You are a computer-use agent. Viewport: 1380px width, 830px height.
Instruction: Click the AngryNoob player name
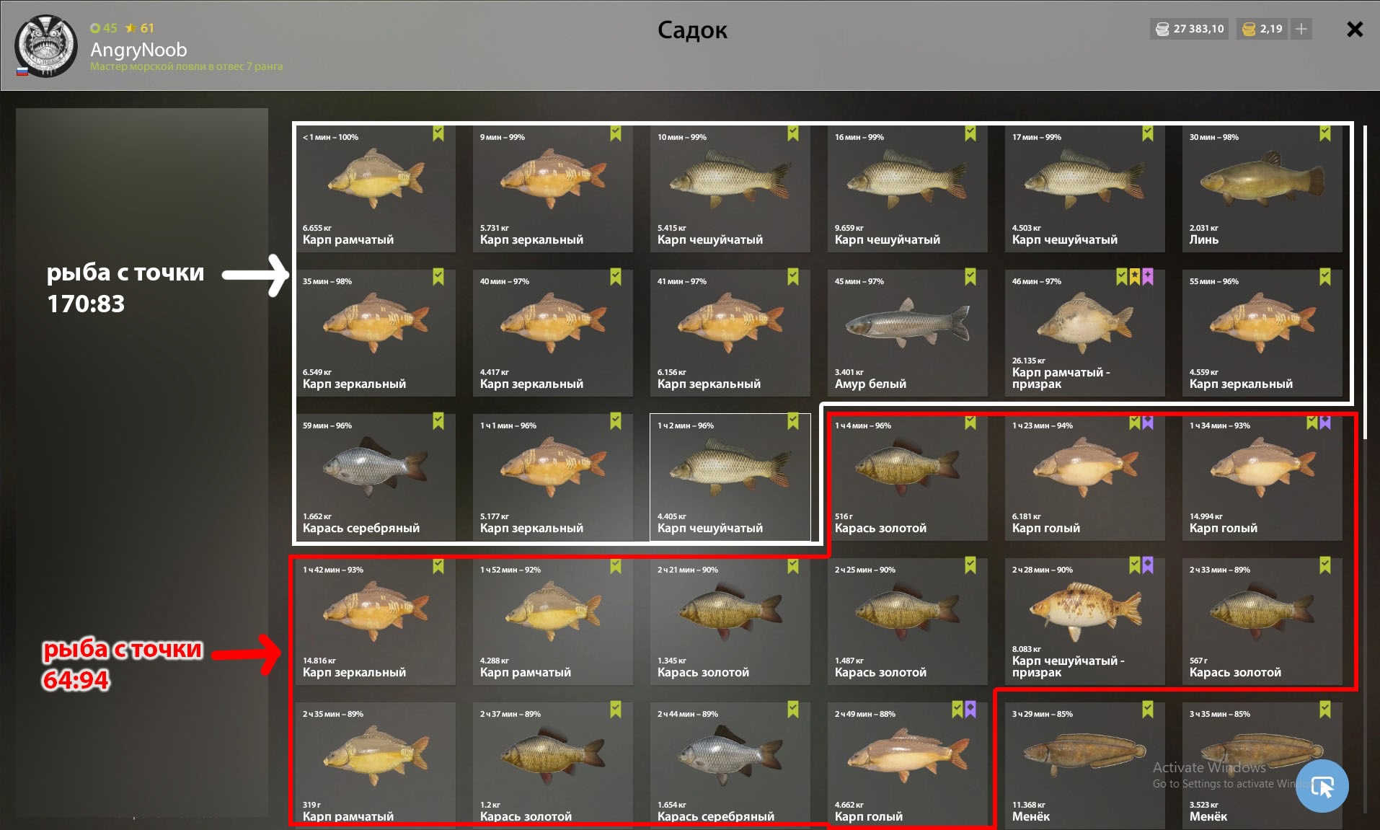coord(138,50)
